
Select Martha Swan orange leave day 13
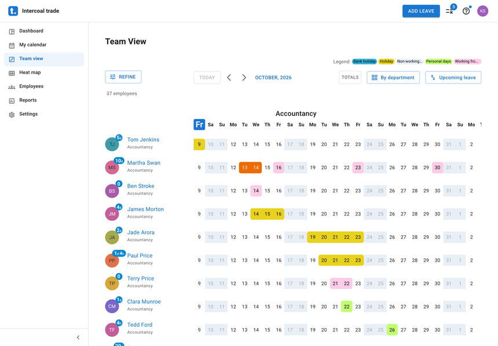pos(244,167)
